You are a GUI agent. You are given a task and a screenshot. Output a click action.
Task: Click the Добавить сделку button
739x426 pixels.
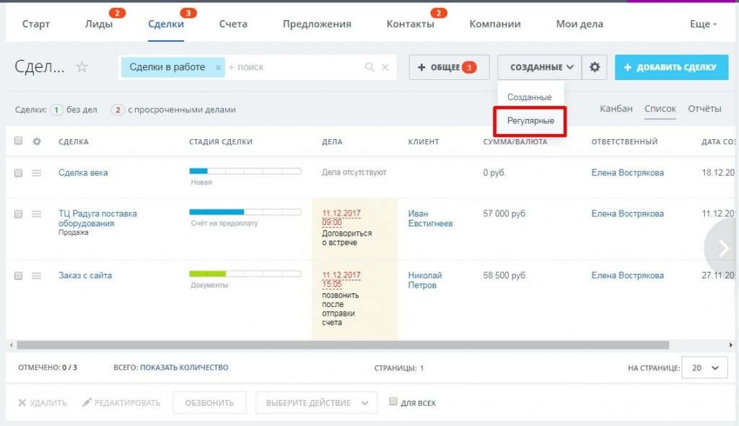pyautogui.click(x=670, y=67)
